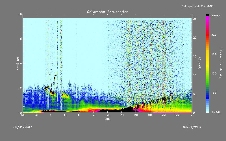Click the 6 km tick label on left axis
The width and height of the screenshot is (226, 141).
click(21, 39)
